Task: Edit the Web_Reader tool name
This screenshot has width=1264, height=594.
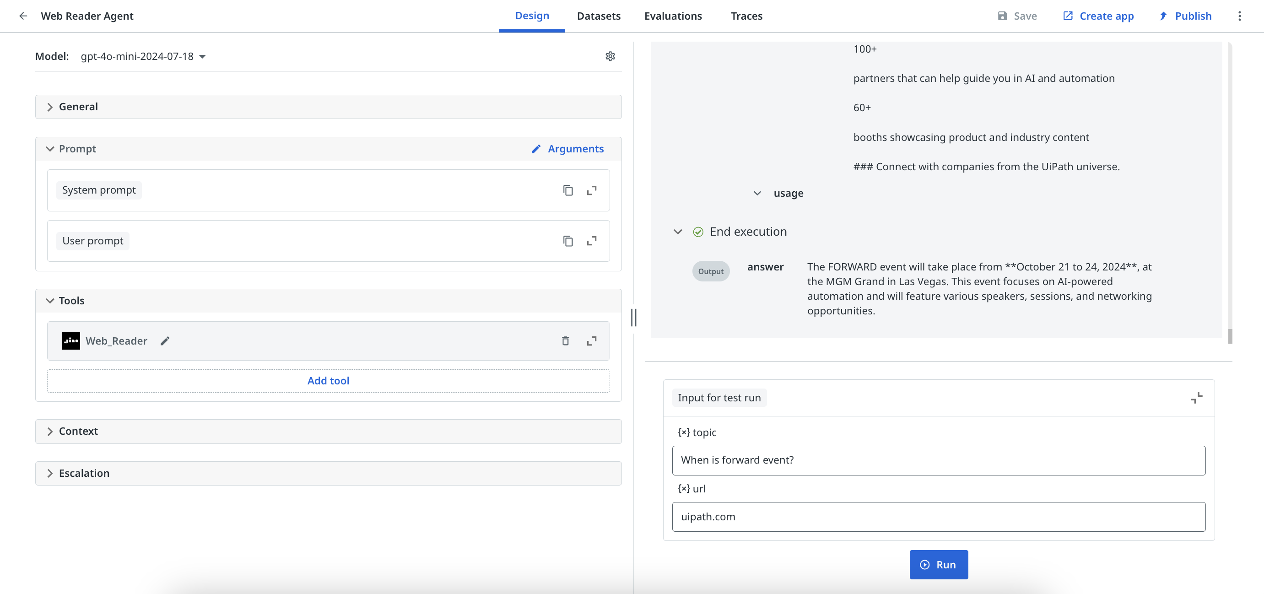Action: click(x=165, y=341)
